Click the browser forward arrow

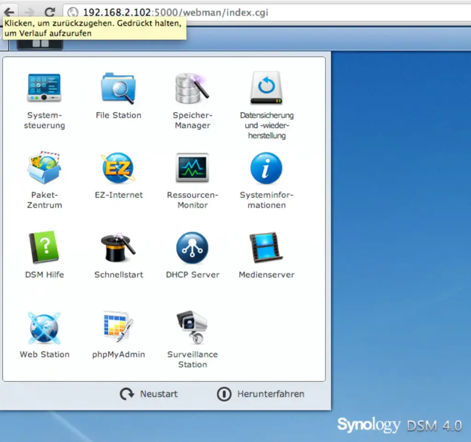[29, 12]
